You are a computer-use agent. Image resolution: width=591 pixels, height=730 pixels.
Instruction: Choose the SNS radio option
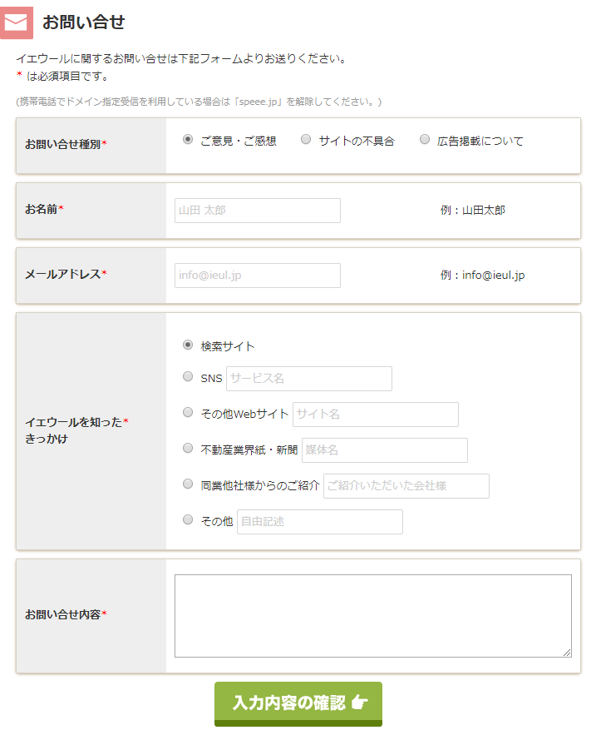tap(187, 376)
